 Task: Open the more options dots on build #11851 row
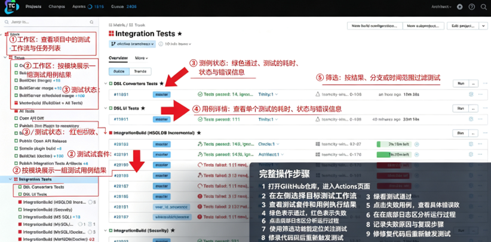(x=480, y=94)
